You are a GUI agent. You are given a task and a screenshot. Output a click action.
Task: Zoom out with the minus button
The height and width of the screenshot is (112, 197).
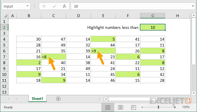click(142, 107)
